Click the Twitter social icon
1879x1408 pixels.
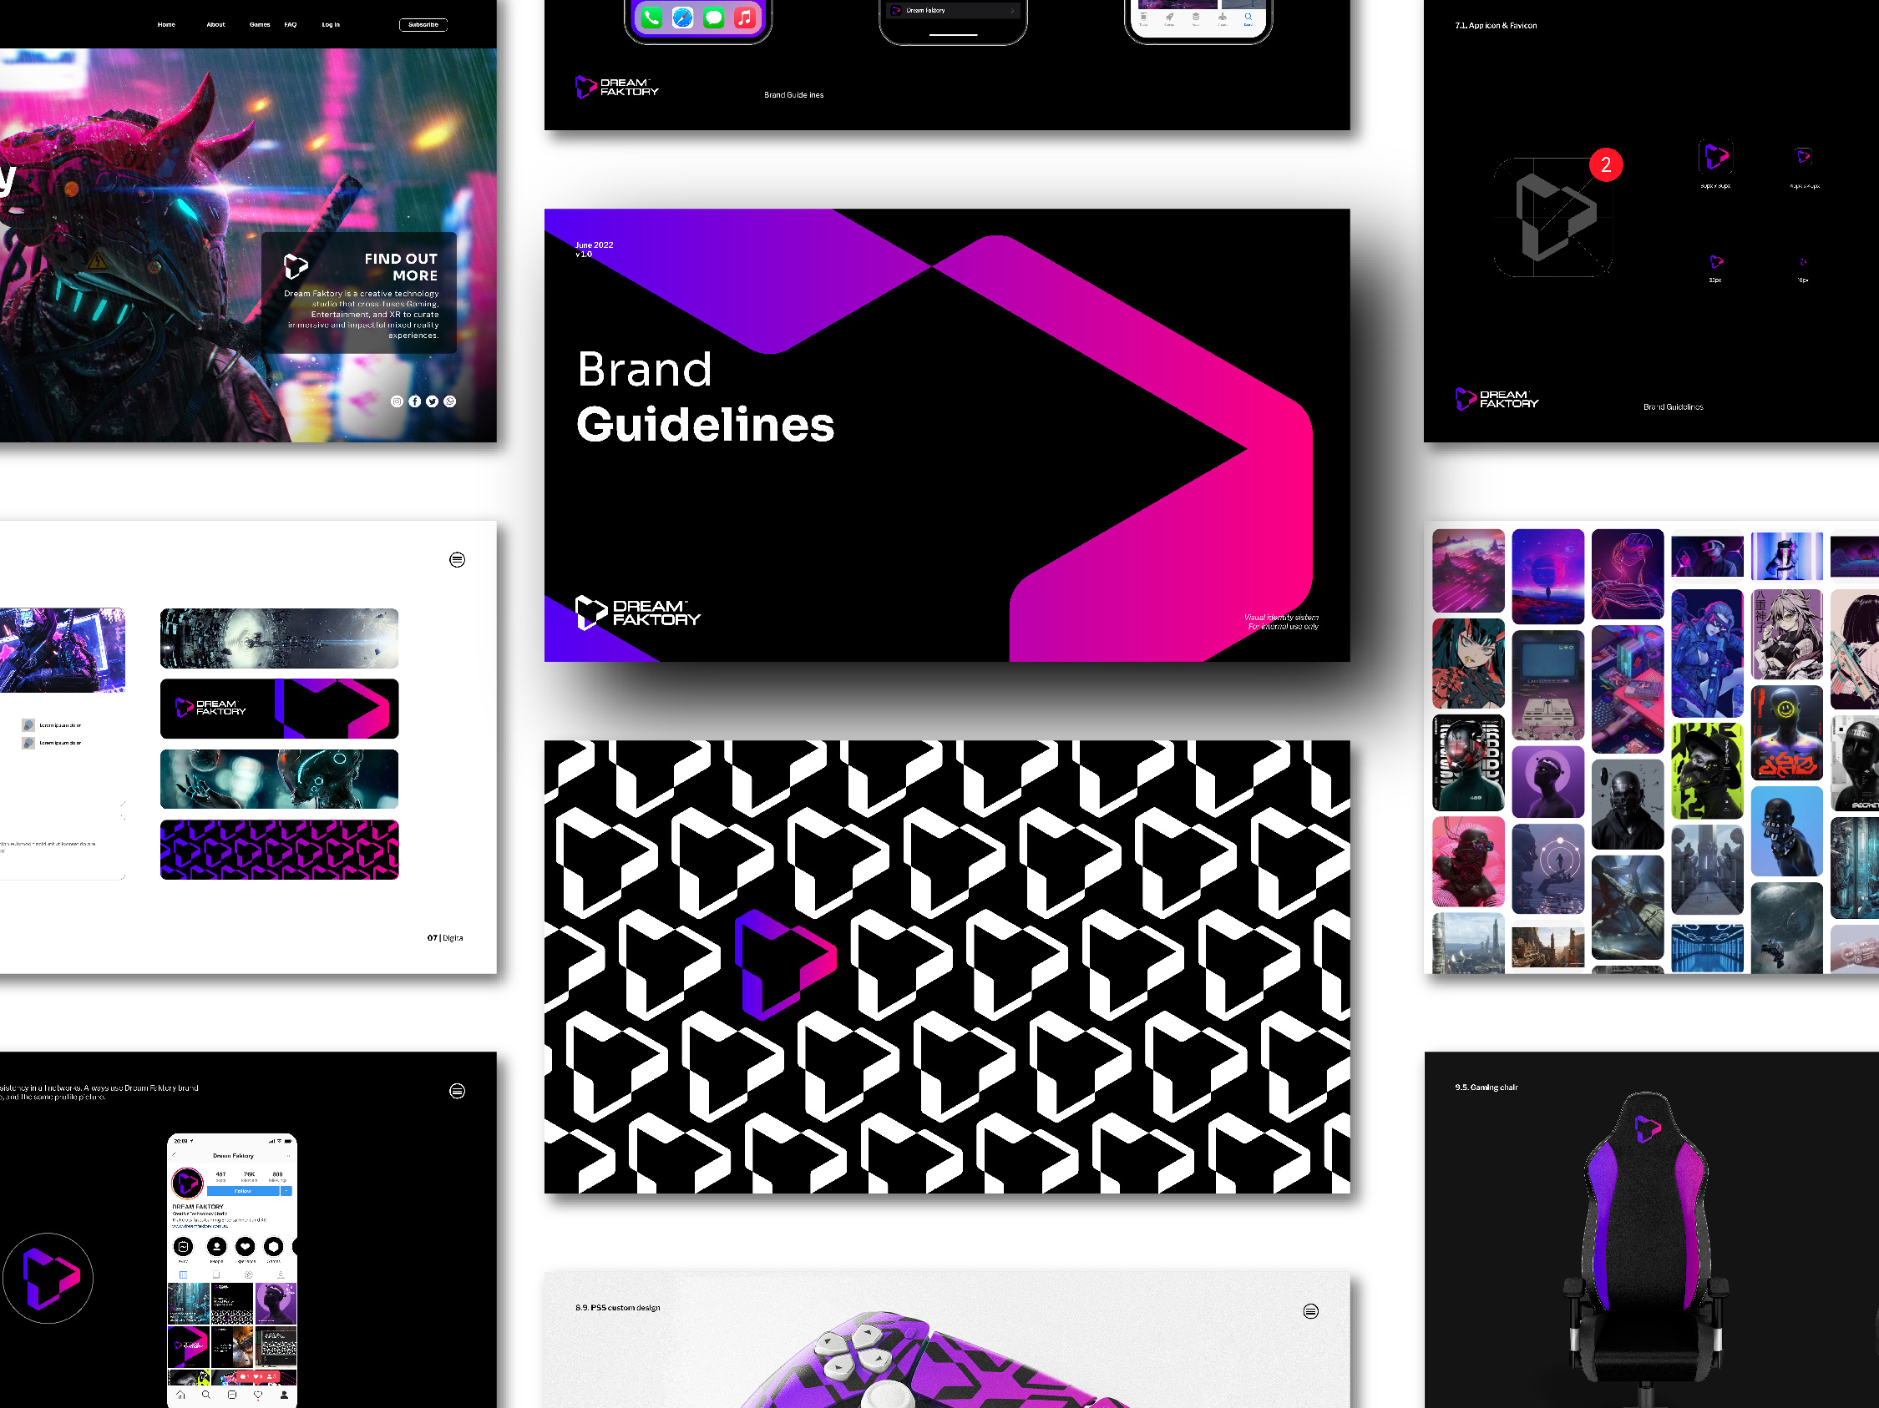(432, 401)
